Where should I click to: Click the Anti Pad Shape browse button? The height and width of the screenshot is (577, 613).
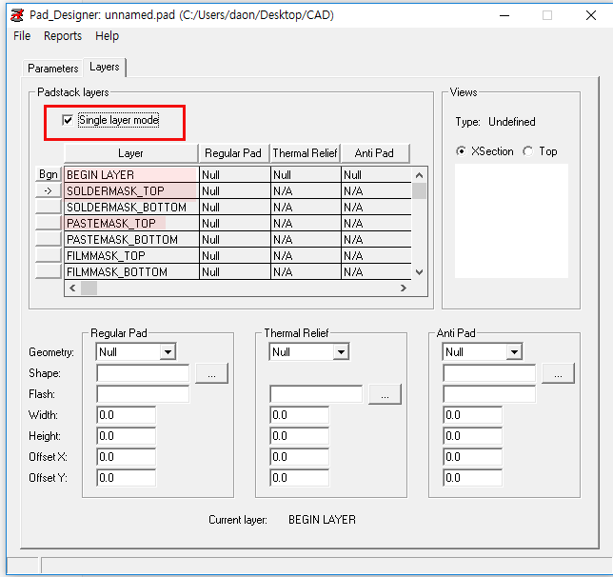tap(558, 373)
